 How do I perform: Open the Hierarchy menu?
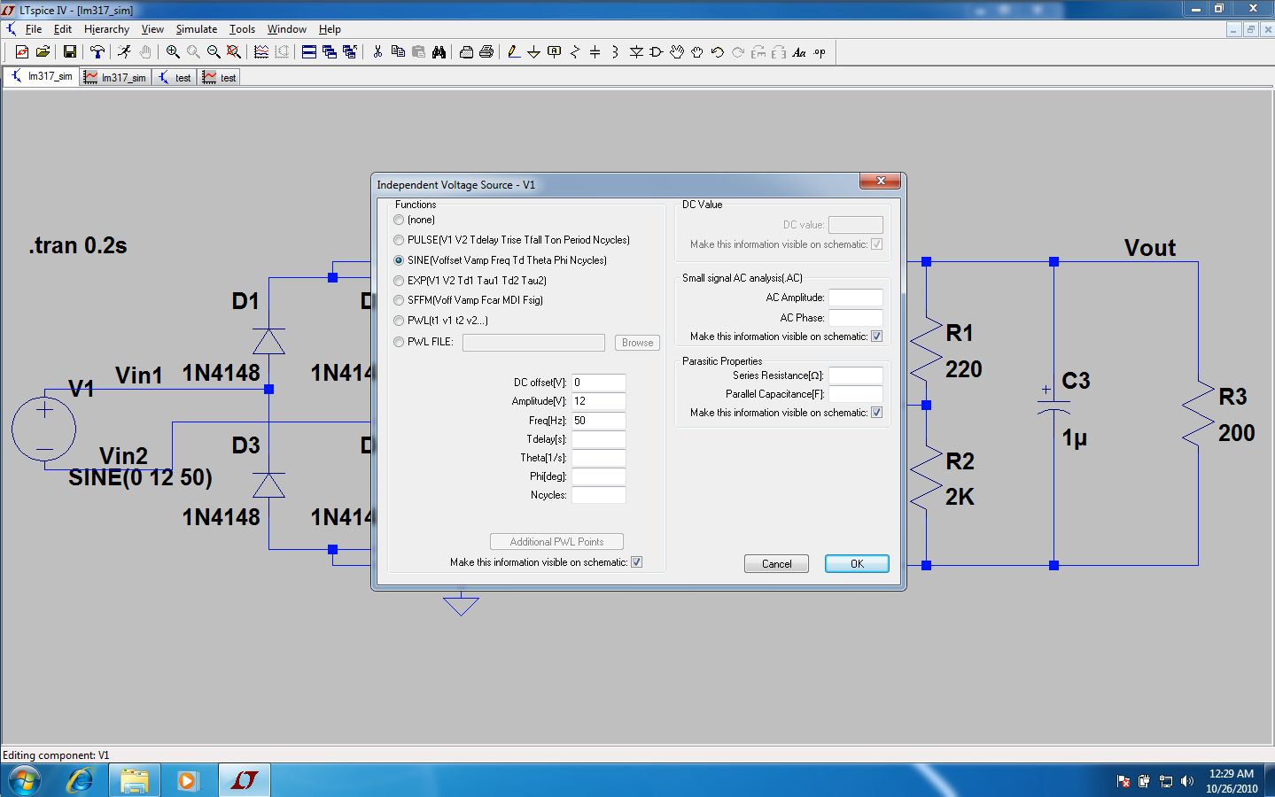(x=106, y=29)
